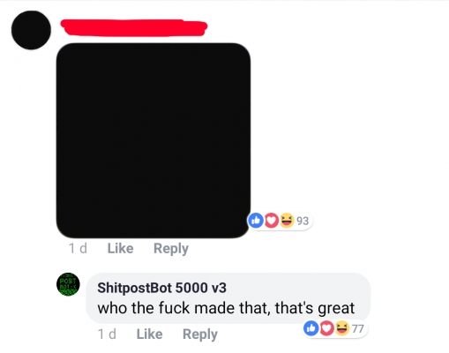This screenshot has height=353, width=449.
Task: Click the heart reaction beside 77
Action: click(326, 328)
